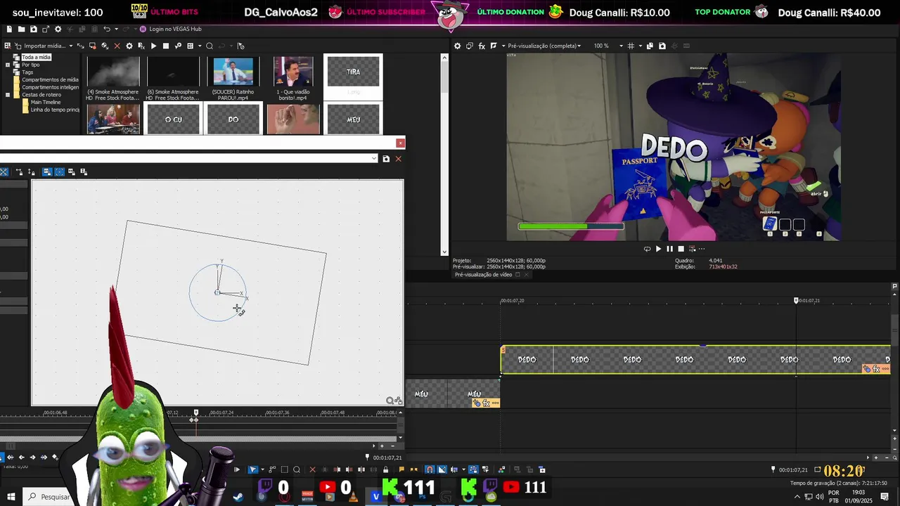Switch to Pré-visualização de vídeo tab

[483, 275]
